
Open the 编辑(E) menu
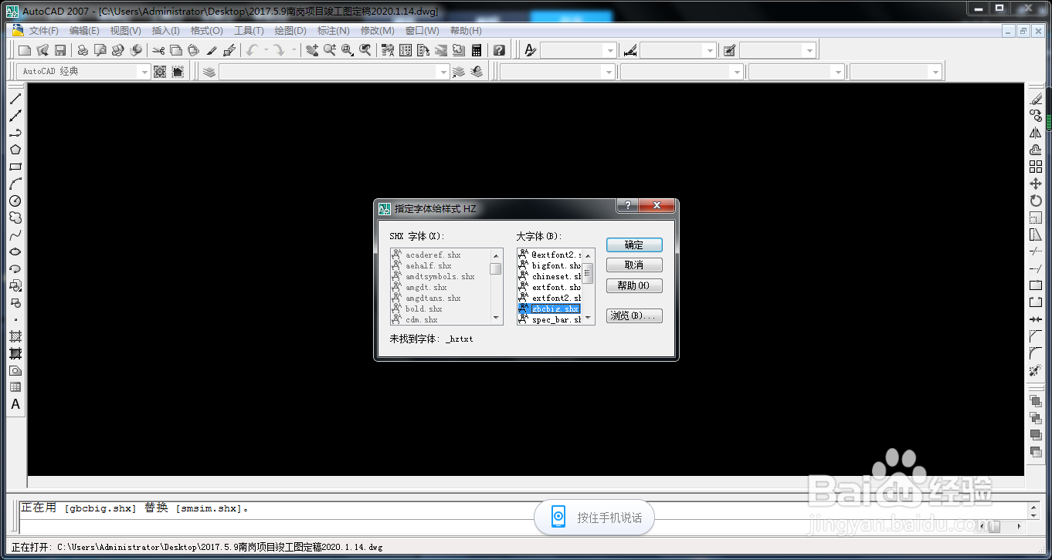pos(84,31)
